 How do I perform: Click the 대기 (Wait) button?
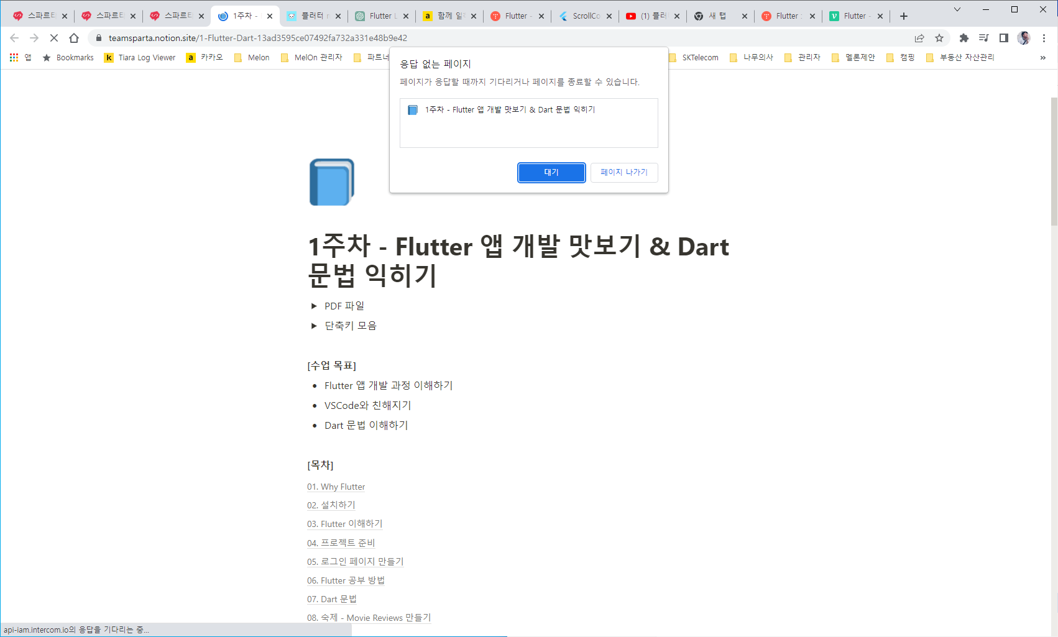tap(551, 172)
